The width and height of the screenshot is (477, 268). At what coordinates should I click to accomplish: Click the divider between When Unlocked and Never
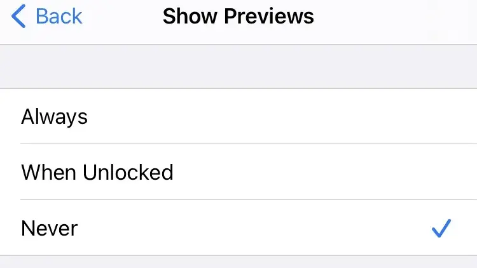(x=249, y=200)
